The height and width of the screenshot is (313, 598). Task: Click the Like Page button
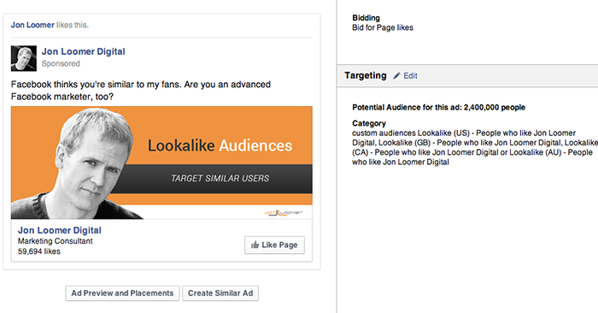coord(274,245)
